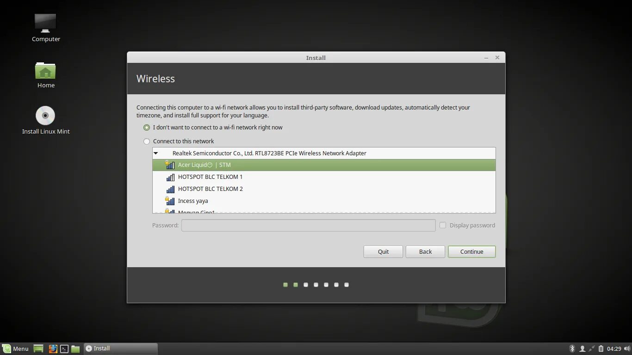The height and width of the screenshot is (355, 632).
Task: Open the Mint Menu button
Action: tap(16, 349)
